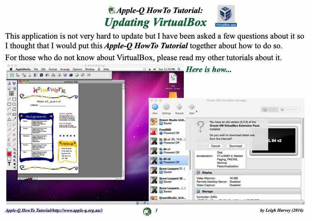
Task: Open the AppleWorks application menu
Action: 23,69
